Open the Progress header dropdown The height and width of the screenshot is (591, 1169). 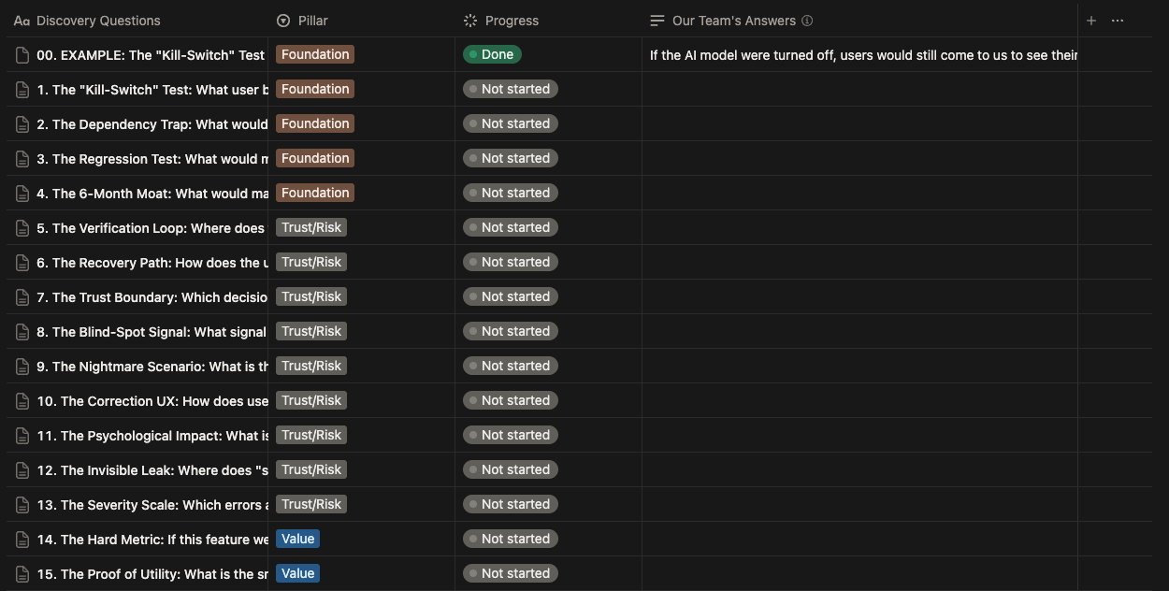point(512,20)
